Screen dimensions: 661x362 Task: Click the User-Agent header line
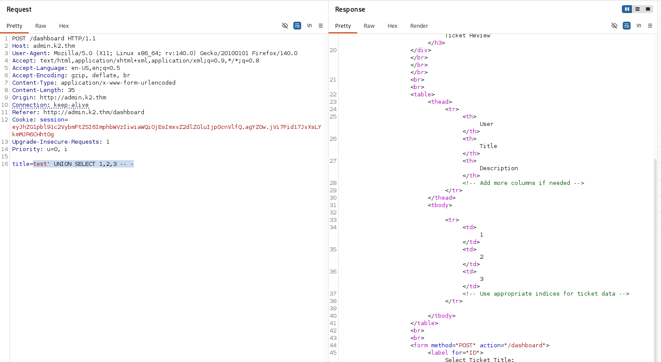pos(155,53)
